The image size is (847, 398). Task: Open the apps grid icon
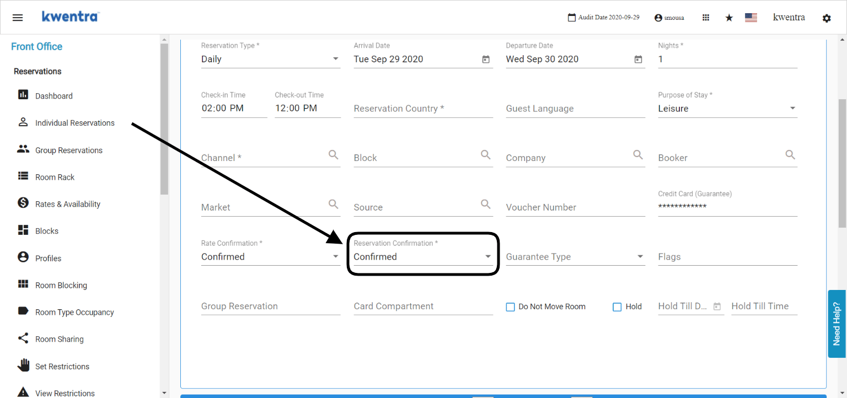(706, 18)
